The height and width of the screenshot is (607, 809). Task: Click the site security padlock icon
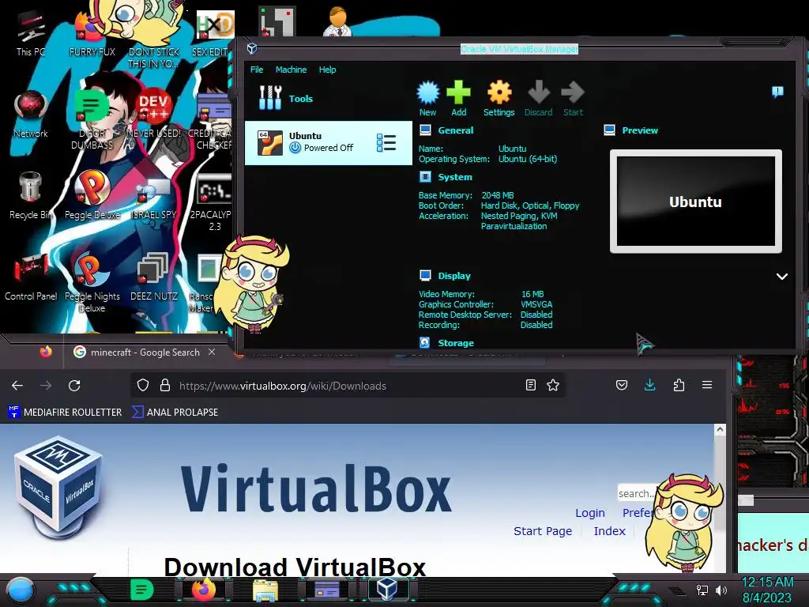coord(164,386)
